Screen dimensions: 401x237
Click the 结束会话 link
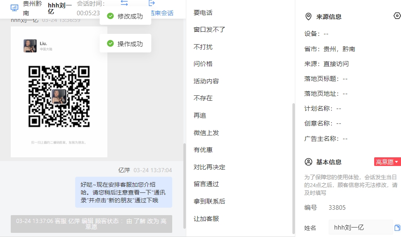162,13
